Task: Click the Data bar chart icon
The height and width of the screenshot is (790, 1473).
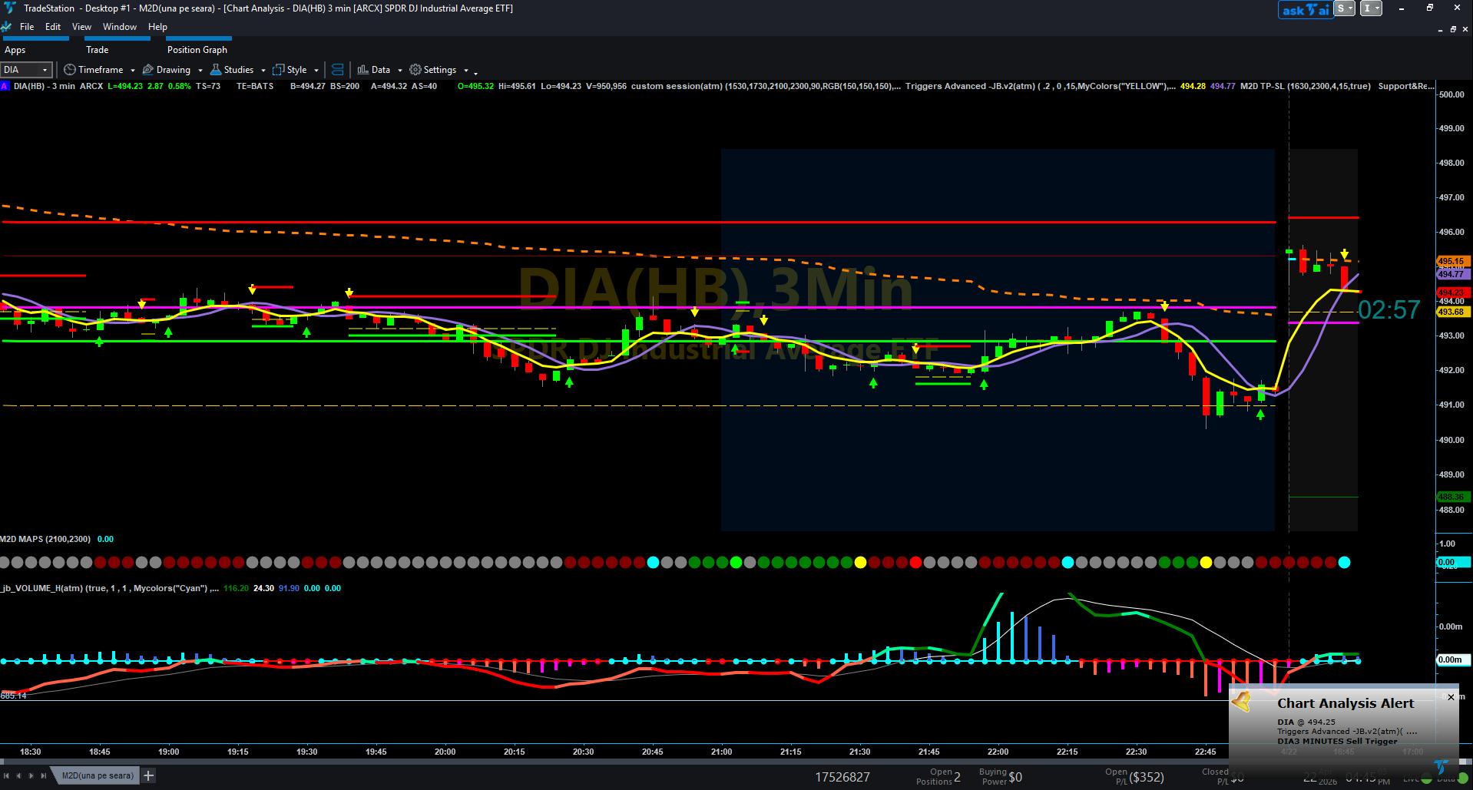Action: [x=362, y=70]
